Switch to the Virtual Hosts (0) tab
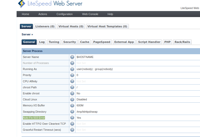 [x=71, y=26]
